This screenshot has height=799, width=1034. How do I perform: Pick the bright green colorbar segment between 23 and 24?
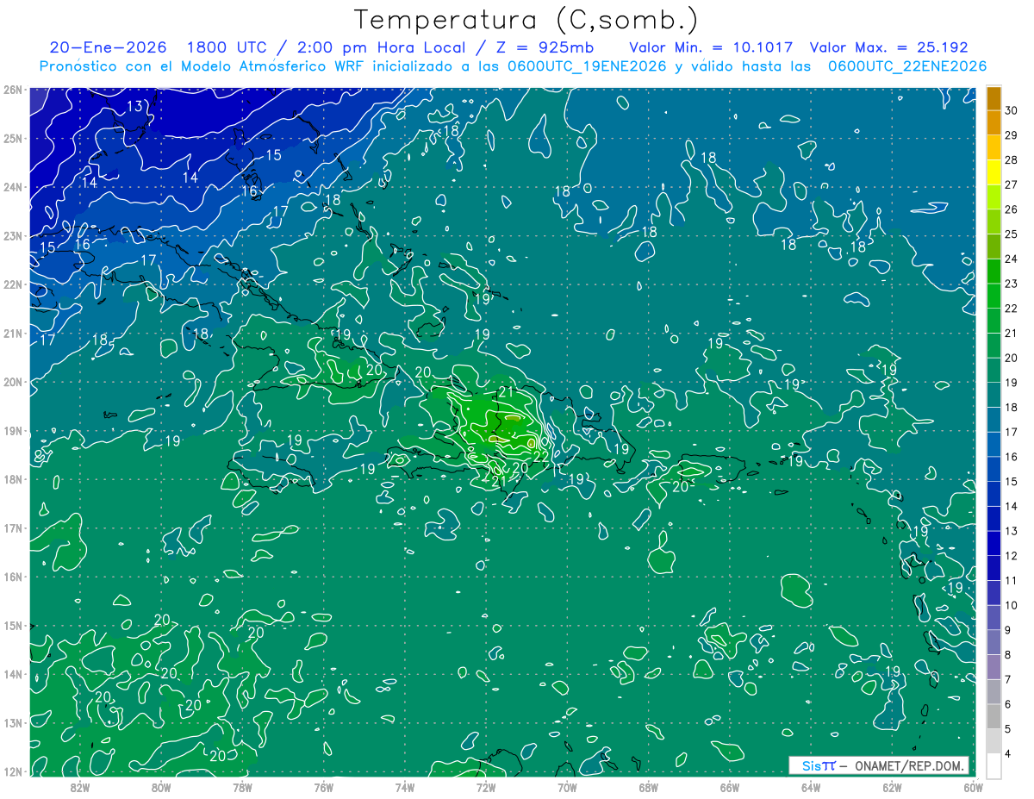[x=994, y=271]
